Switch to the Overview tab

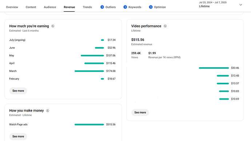[x=12, y=7]
